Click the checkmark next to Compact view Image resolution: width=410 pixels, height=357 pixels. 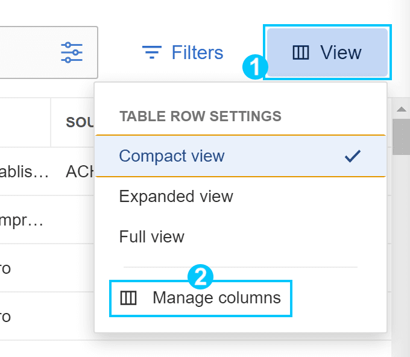point(353,156)
